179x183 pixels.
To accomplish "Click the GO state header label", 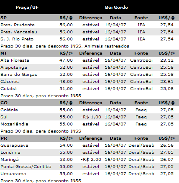I will [4, 103].
